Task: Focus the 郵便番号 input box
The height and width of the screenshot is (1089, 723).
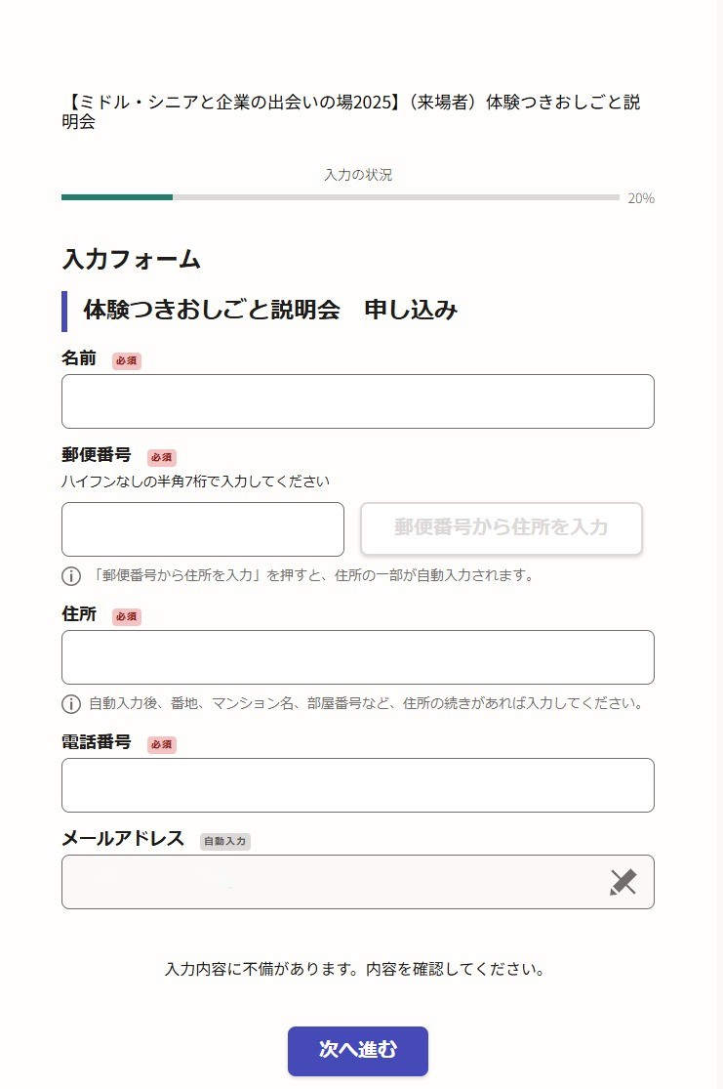Action: coord(203,529)
